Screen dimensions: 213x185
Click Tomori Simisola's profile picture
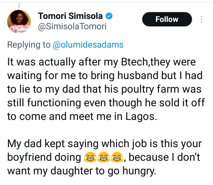click(x=19, y=21)
